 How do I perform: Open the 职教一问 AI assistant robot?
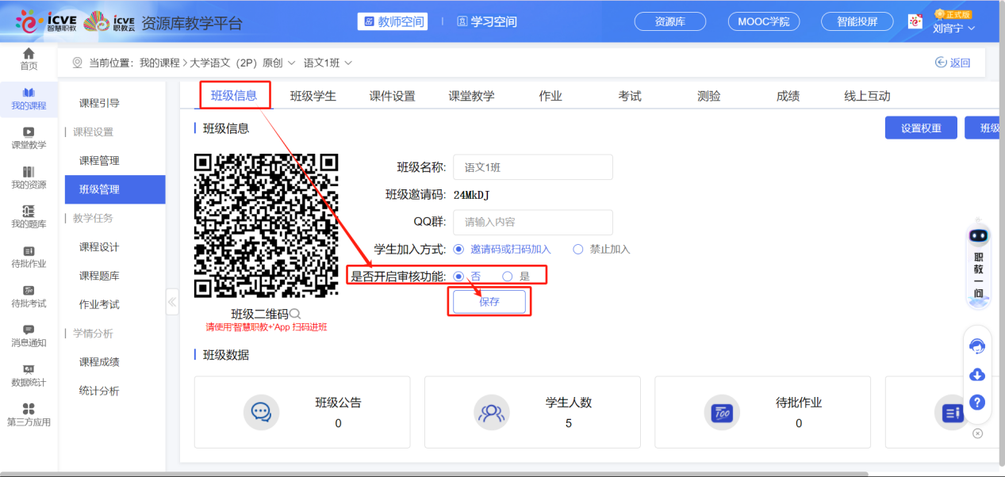(976, 254)
